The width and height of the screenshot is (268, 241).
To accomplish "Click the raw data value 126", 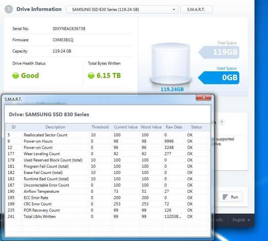I will coord(168,210).
